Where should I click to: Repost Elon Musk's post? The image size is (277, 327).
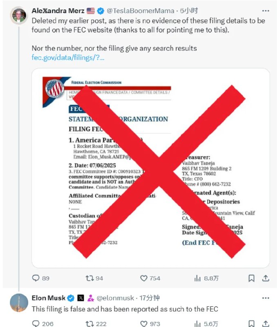pyautogui.click(x=89, y=324)
